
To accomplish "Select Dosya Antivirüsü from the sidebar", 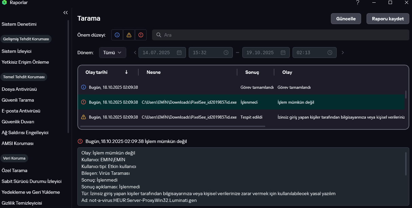I will 19,89.
